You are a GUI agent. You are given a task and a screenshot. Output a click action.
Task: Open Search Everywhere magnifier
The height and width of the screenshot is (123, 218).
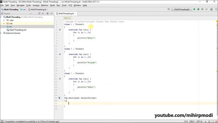tap(216, 9)
